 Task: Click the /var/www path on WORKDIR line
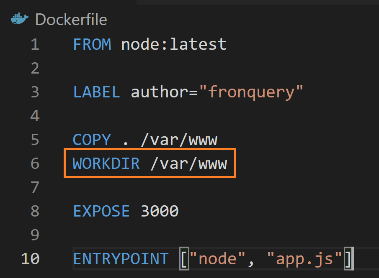(189, 163)
